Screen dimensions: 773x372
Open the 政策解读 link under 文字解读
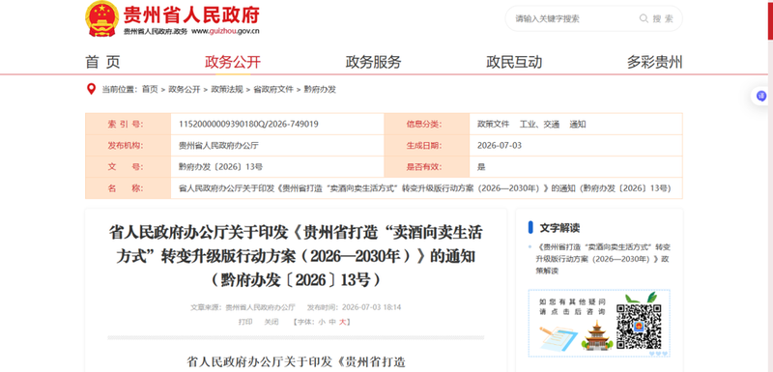pos(603,259)
